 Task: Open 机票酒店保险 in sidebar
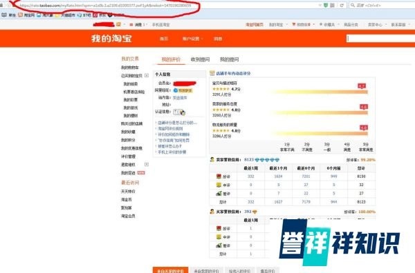pos(134,92)
